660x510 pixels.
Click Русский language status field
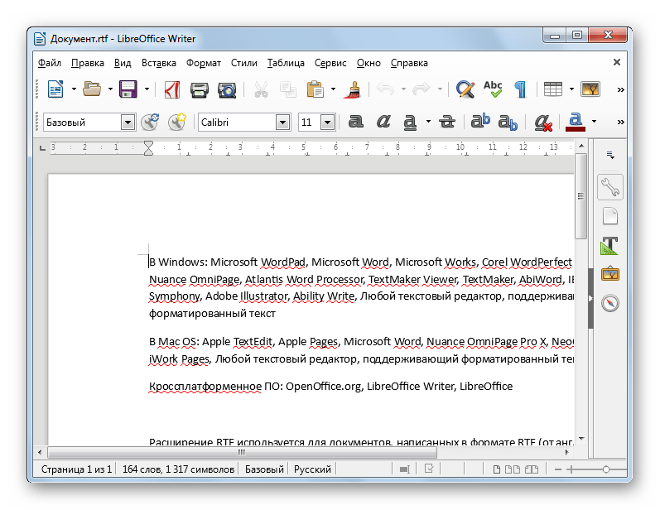[x=312, y=469]
